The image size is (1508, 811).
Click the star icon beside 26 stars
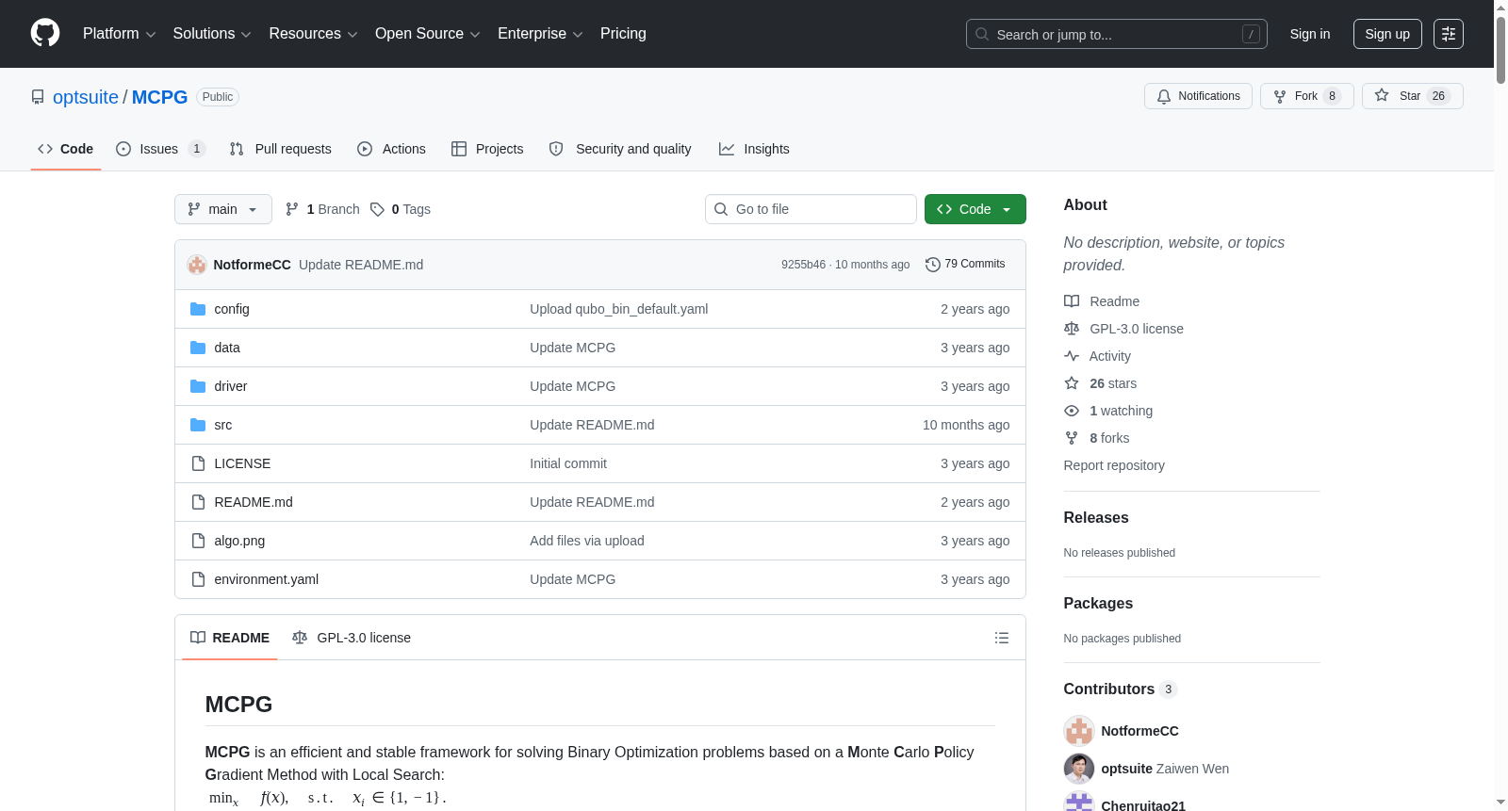pyautogui.click(x=1072, y=383)
